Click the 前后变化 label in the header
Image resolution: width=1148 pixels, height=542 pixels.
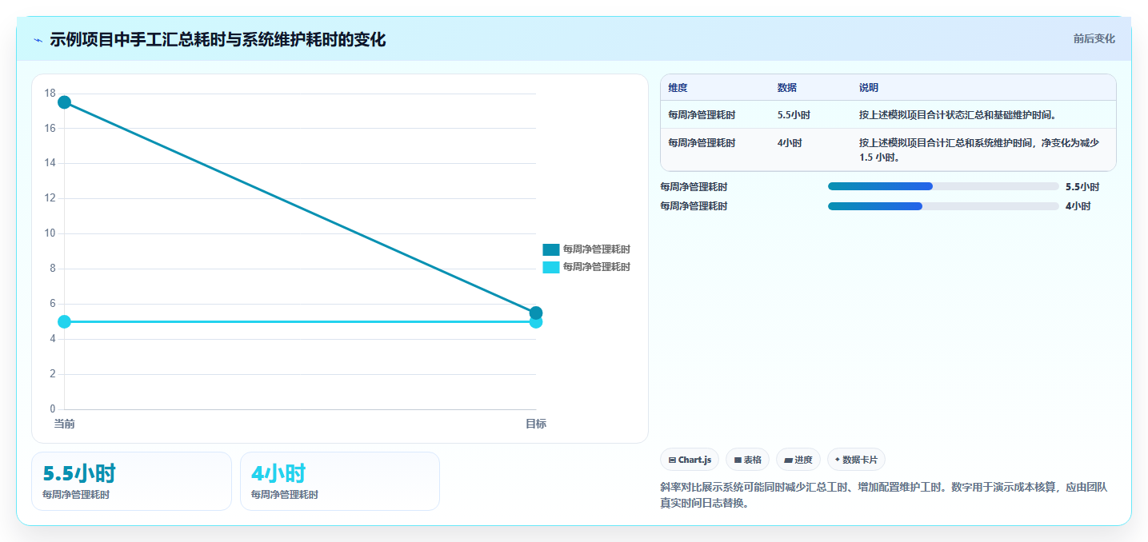click(x=1094, y=39)
